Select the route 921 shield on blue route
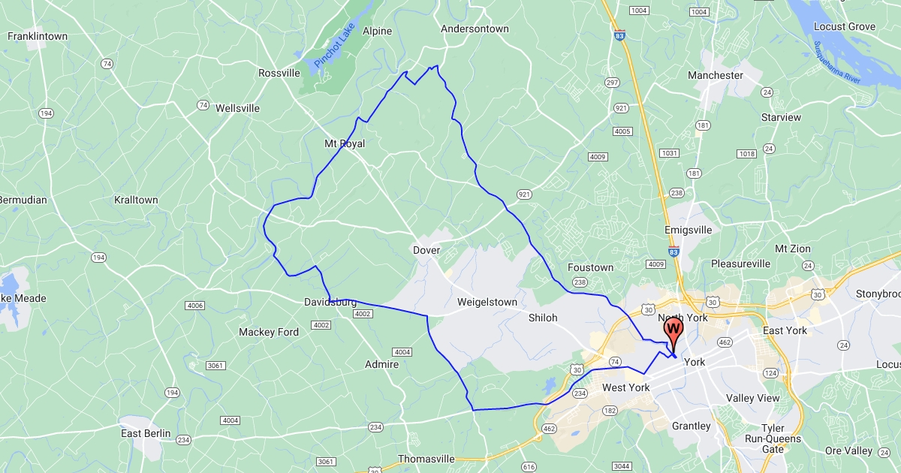Image resolution: width=901 pixels, height=473 pixels. pyautogui.click(x=523, y=194)
